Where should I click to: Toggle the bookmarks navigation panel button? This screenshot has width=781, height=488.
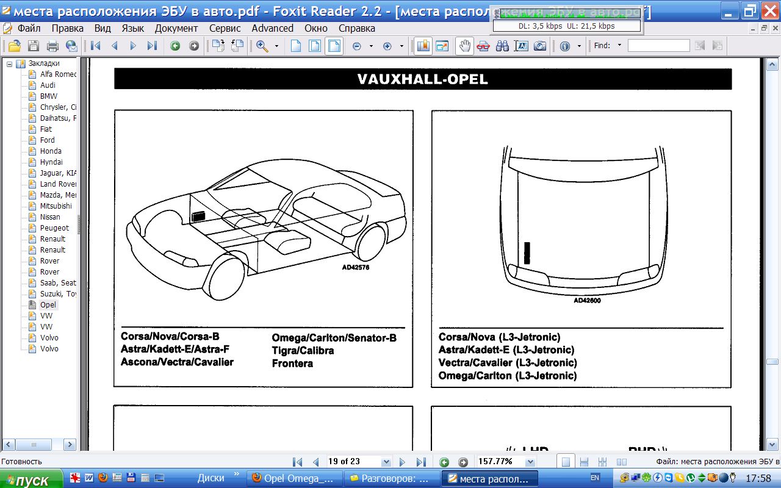coord(423,46)
